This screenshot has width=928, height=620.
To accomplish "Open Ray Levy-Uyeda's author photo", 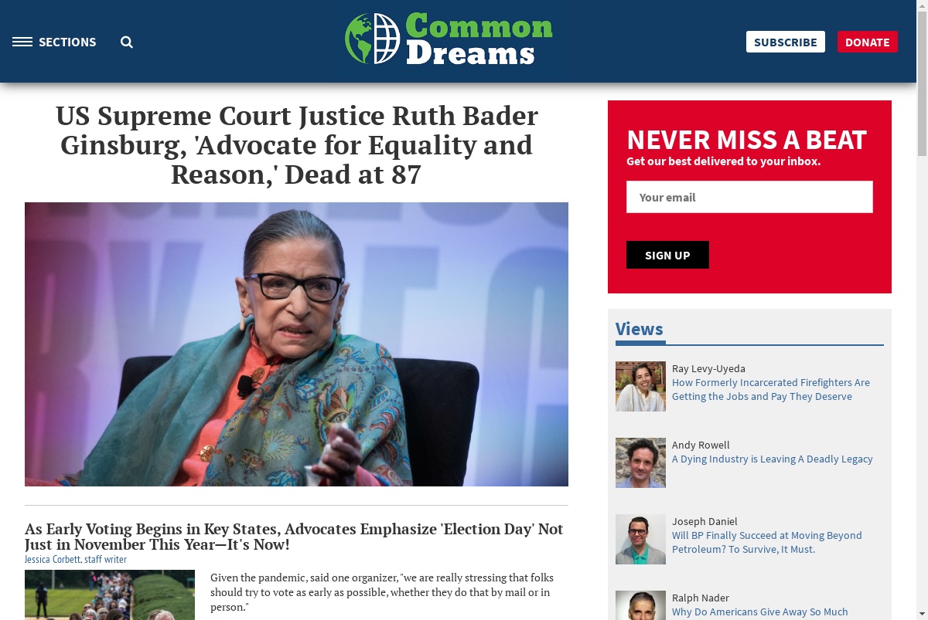I will point(640,386).
